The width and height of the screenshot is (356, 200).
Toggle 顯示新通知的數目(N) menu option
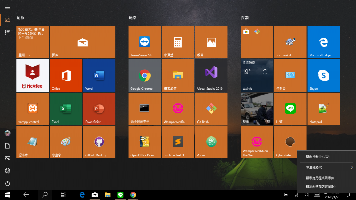click(x=326, y=186)
